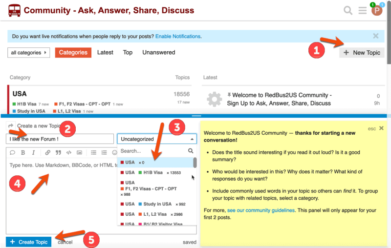Viewport: 391px width, 248px height.
Task: Click the gear avatar beside Welcome topic
Action: point(214,99)
